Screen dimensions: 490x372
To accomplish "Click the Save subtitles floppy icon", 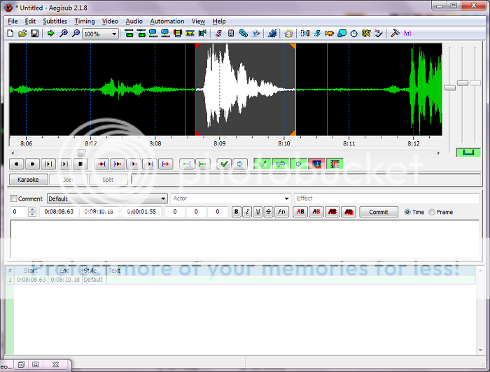I will point(34,34).
